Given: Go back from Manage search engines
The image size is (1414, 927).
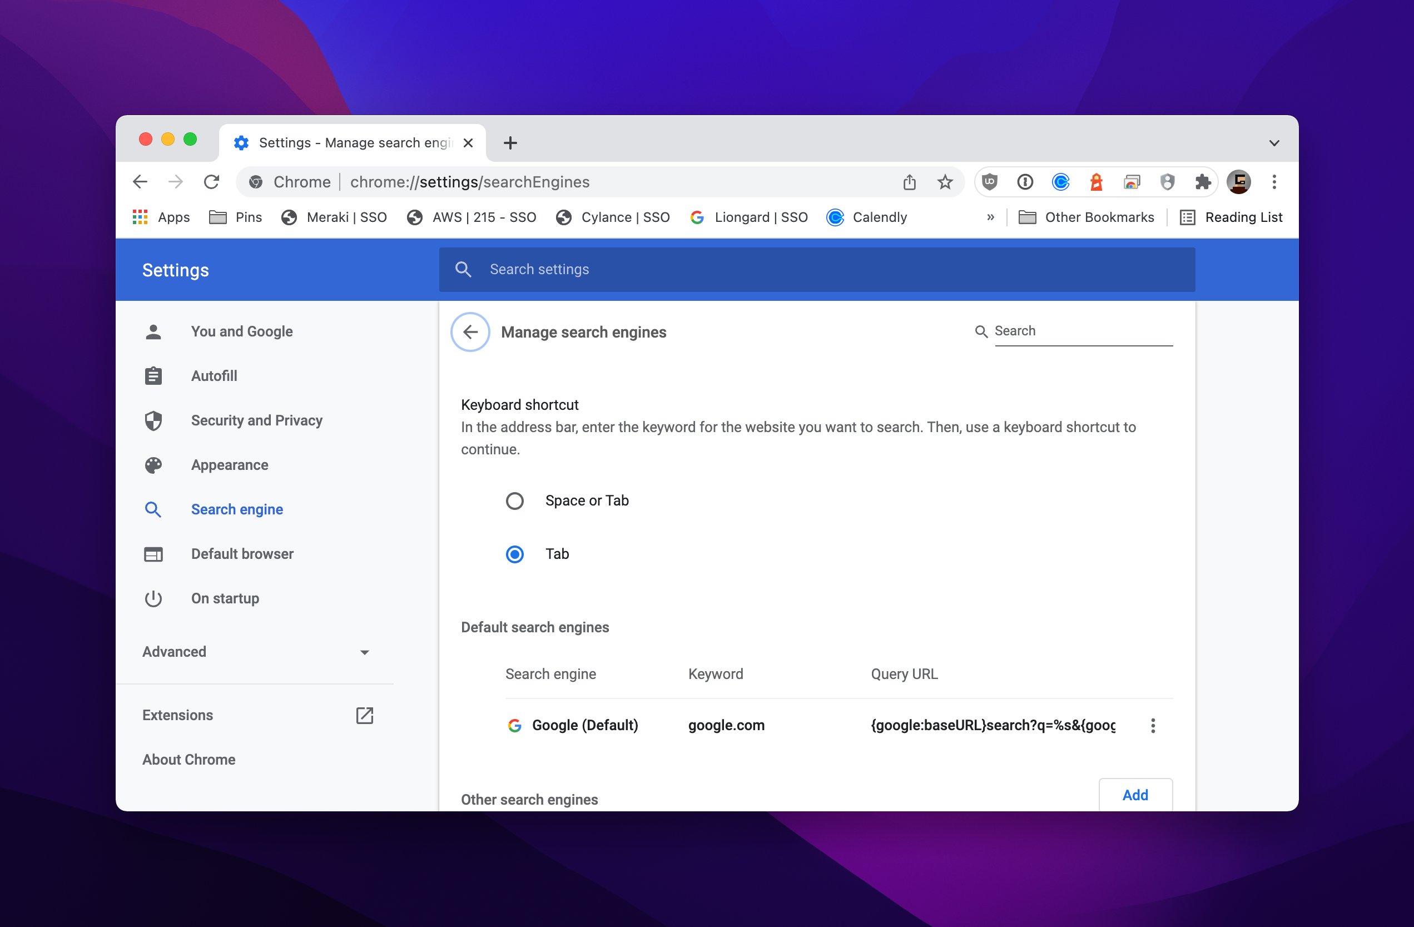Looking at the screenshot, I should coord(470,331).
